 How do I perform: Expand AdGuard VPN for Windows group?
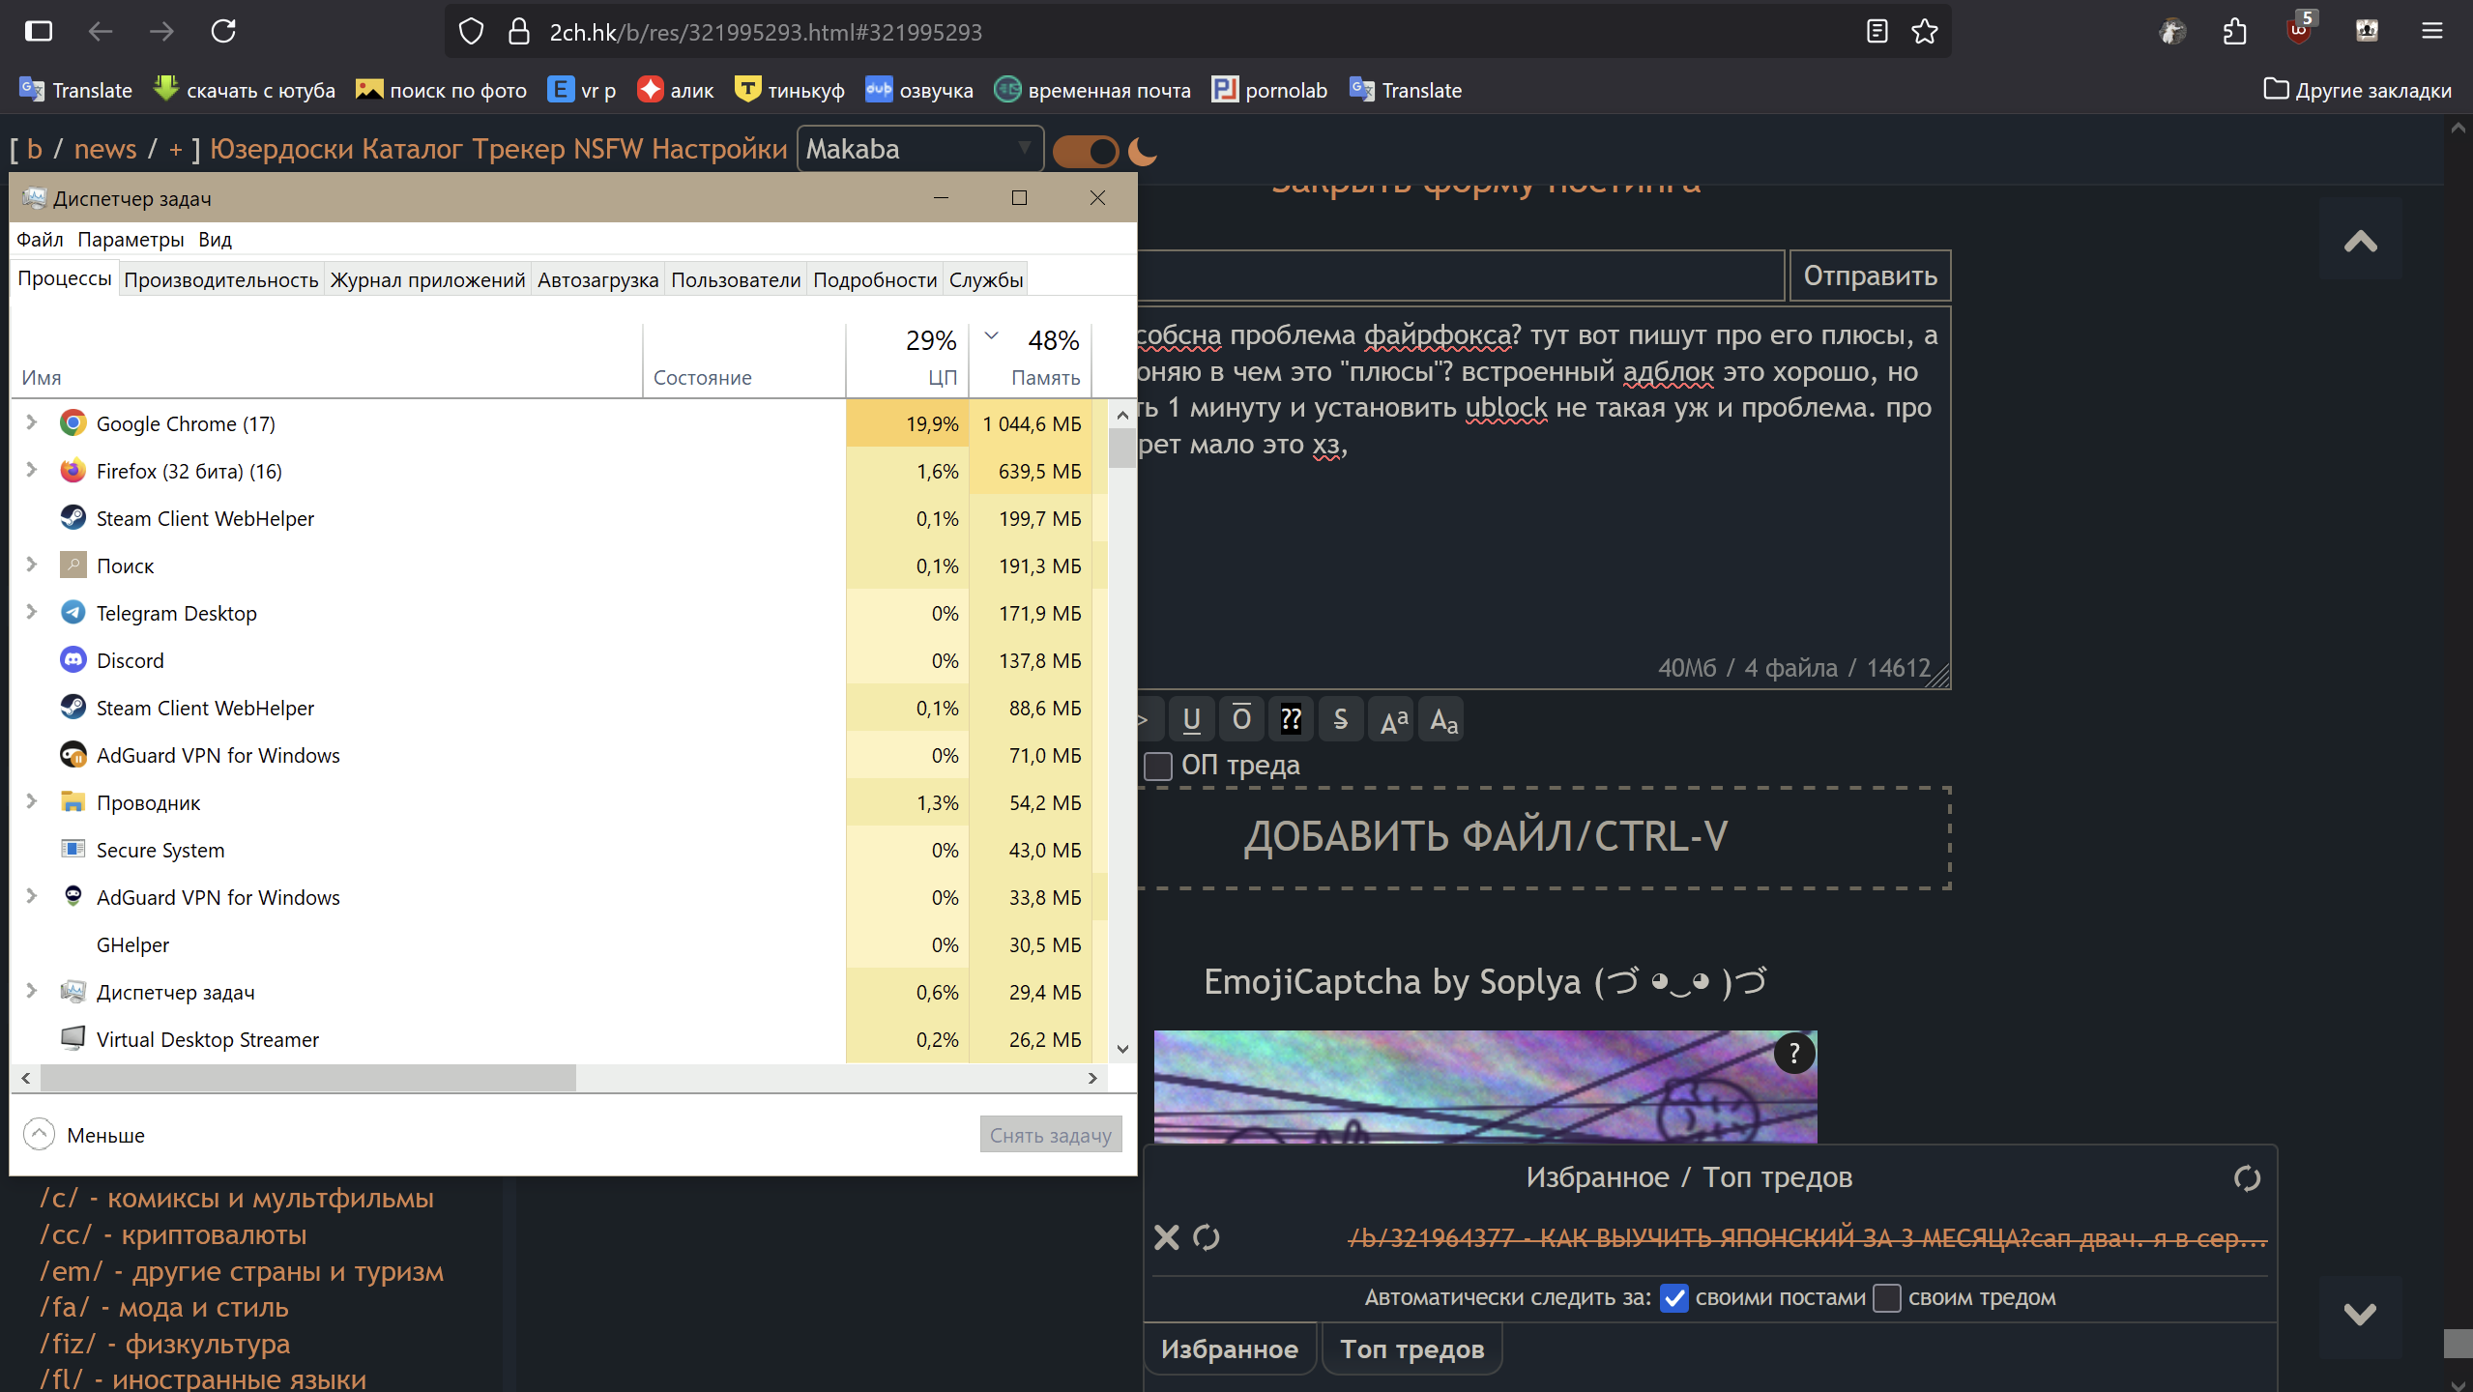coord(31,896)
